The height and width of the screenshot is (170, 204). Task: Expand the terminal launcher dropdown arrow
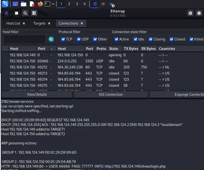tap(53, 4)
